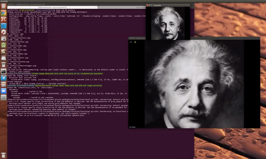Close the first terminal tab with its x
266x159 pixels.
96,8
